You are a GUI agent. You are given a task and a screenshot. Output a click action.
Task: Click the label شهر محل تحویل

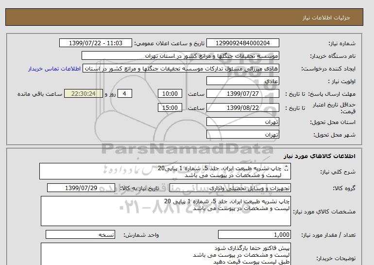pyautogui.click(x=334, y=135)
